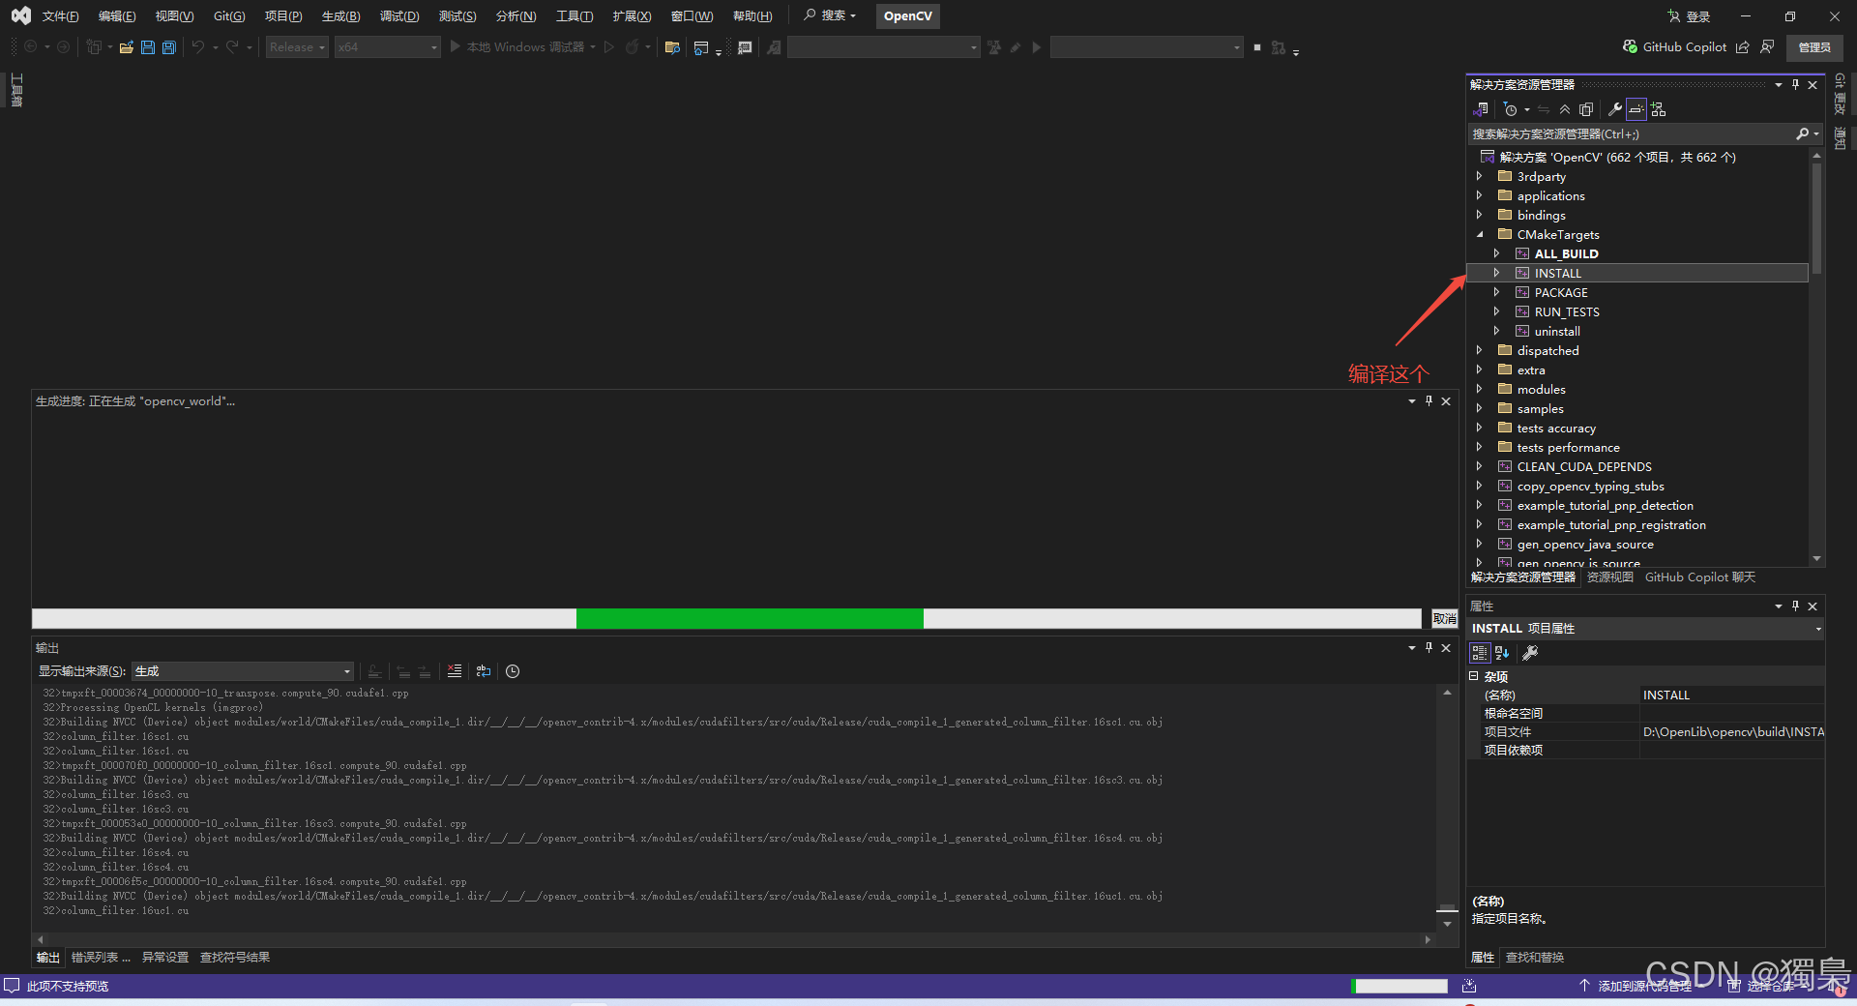Collapse all nodes with double-chevron icon

click(x=1565, y=109)
